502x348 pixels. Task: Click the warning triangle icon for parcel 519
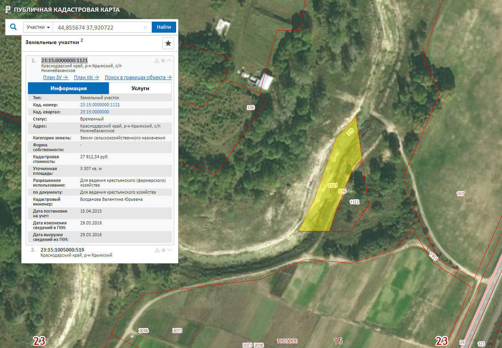pos(157,250)
